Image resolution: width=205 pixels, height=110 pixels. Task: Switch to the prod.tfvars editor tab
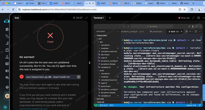(156, 32)
